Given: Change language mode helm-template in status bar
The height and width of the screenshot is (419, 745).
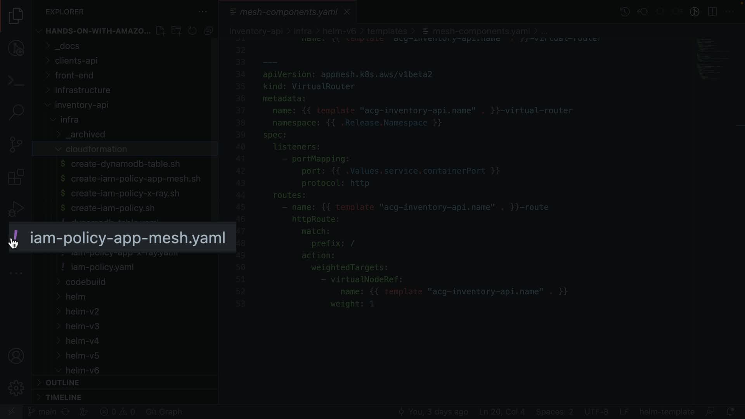Looking at the screenshot, I should click(667, 412).
